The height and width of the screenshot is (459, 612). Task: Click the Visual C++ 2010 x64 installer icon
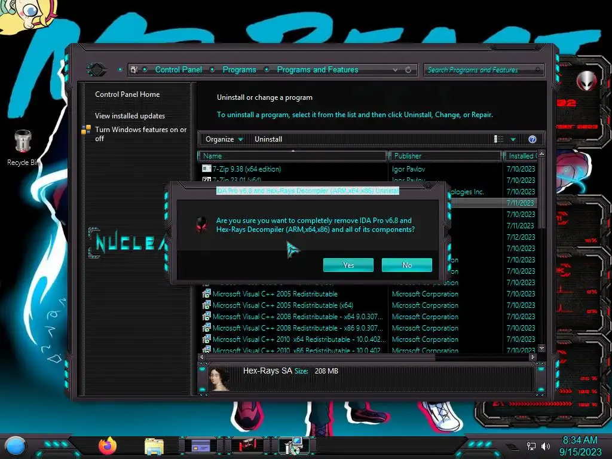pyautogui.click(x=206, y=339)
